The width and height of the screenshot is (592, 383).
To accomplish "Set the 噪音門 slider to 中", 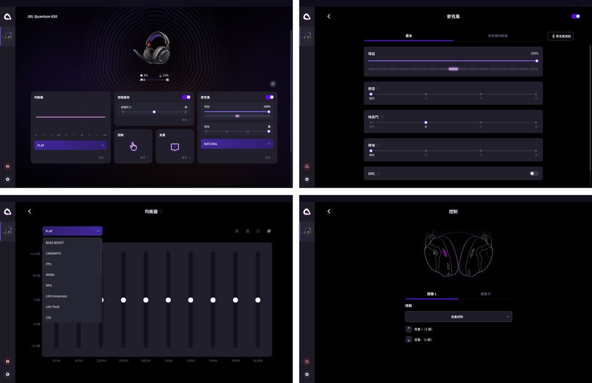I will (x=481, y=123).
